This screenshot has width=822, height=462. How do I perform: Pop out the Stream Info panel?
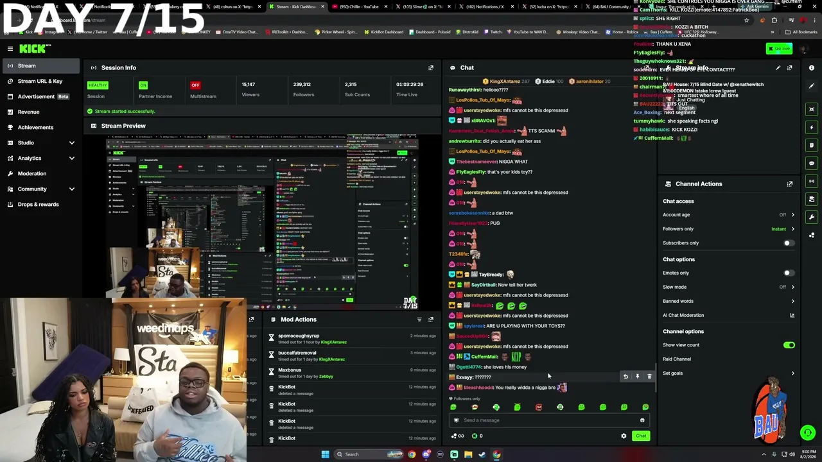(x=790, y=67)
